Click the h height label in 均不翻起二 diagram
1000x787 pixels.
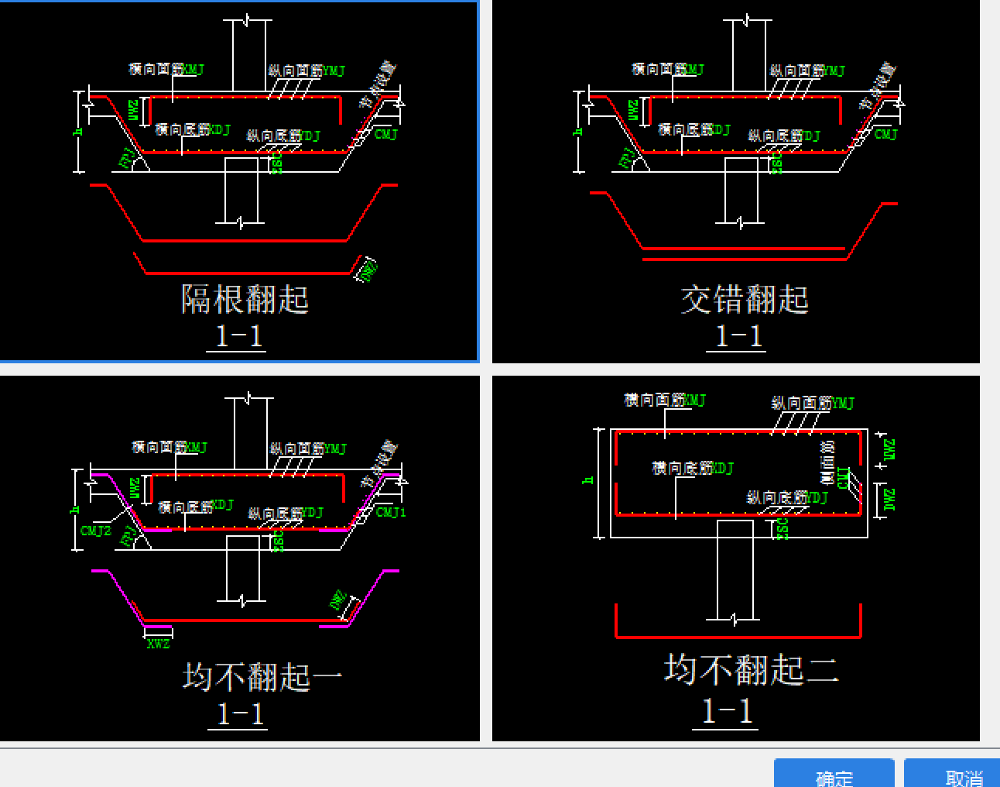tap(588, 480)
